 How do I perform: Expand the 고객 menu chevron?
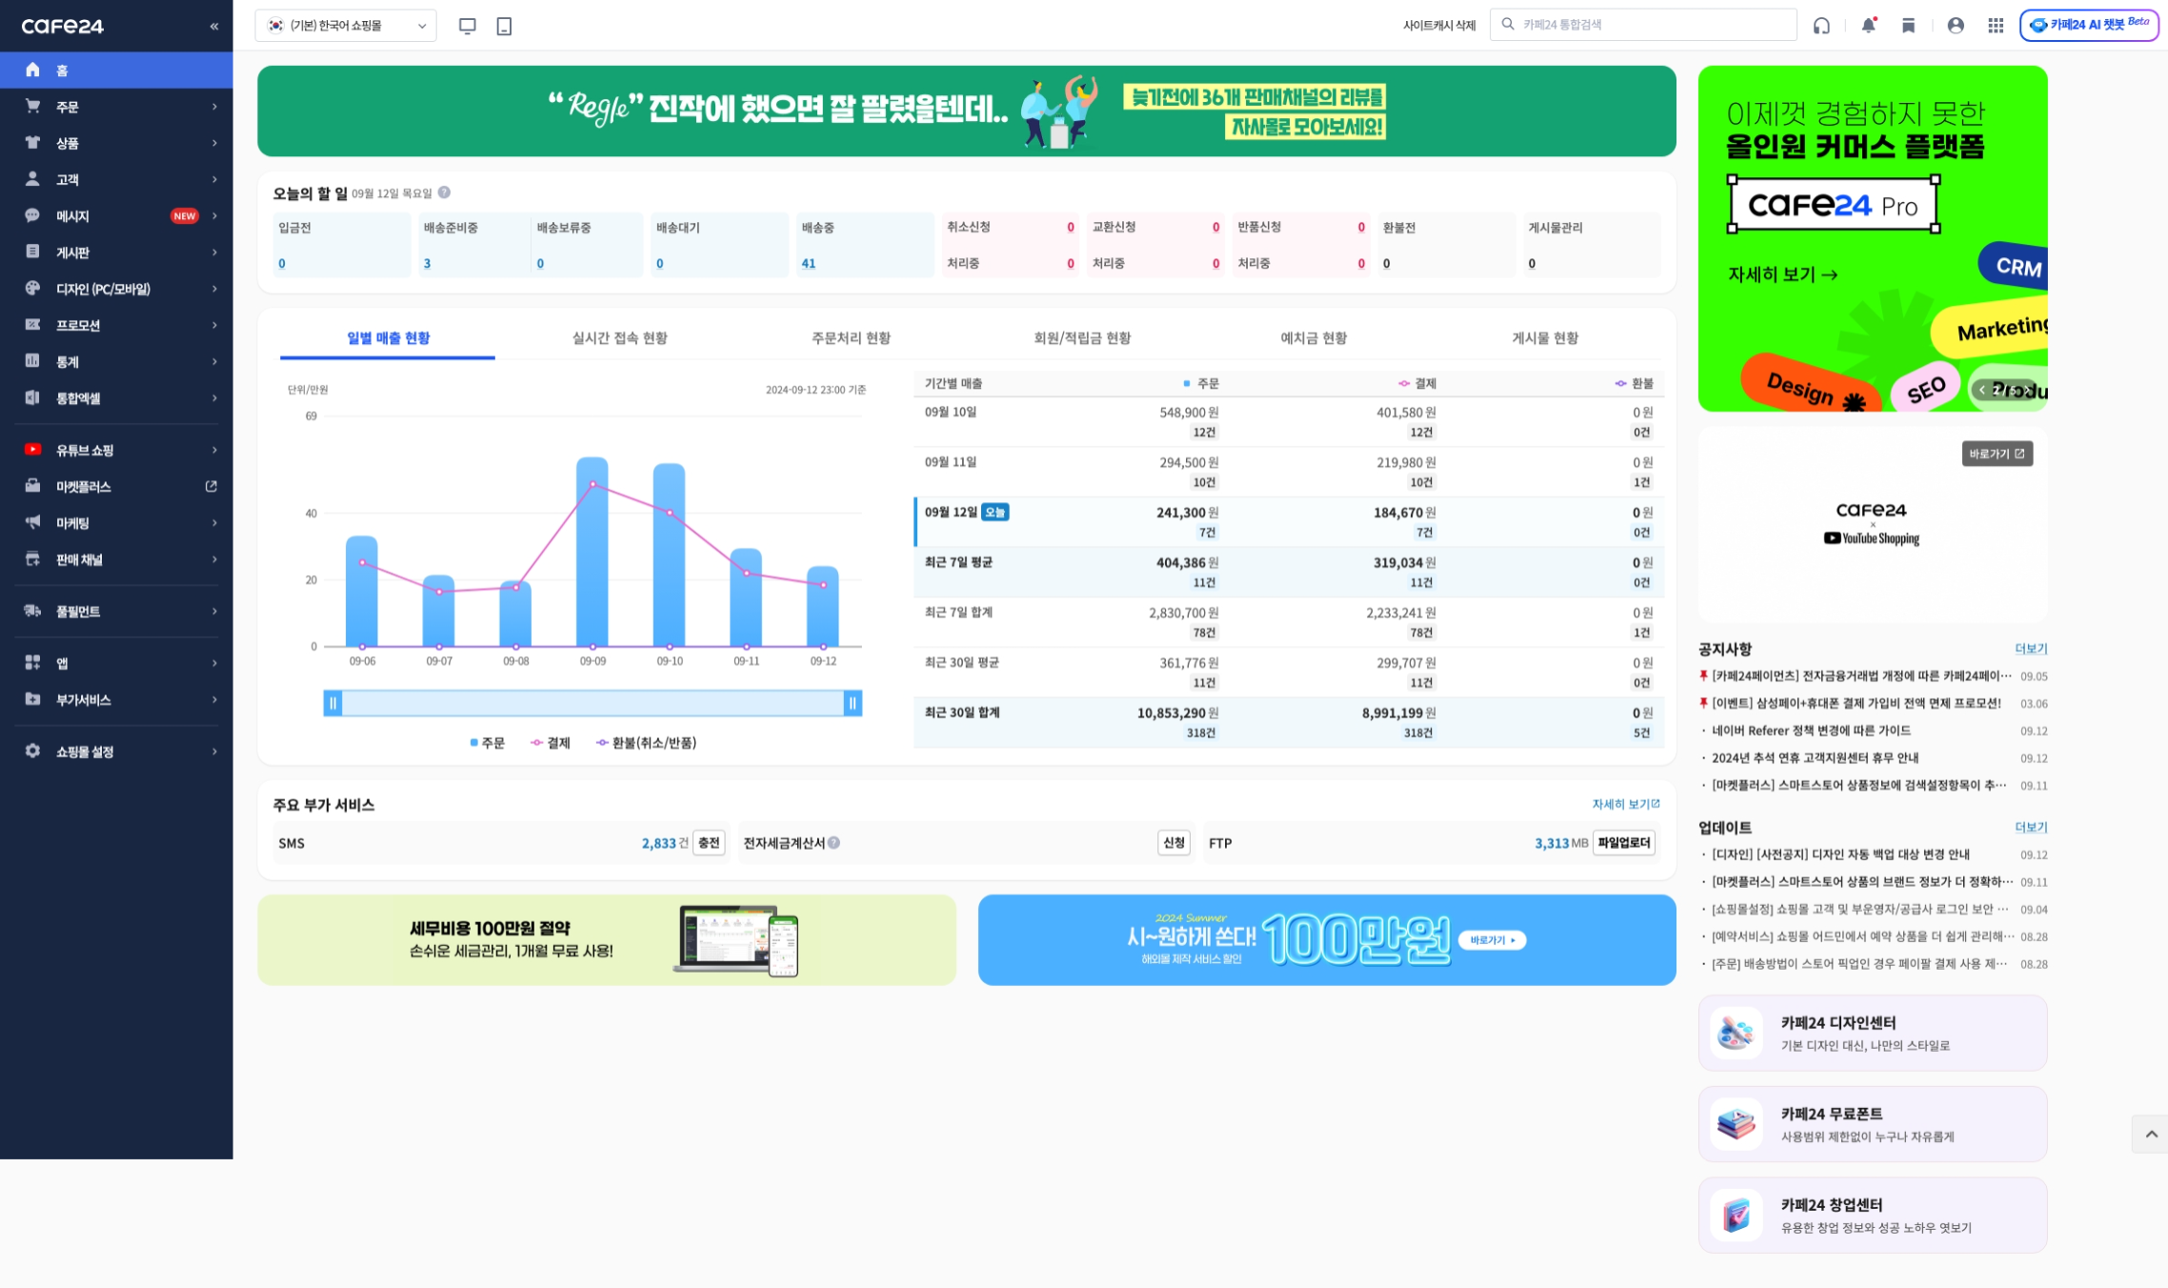214,179
